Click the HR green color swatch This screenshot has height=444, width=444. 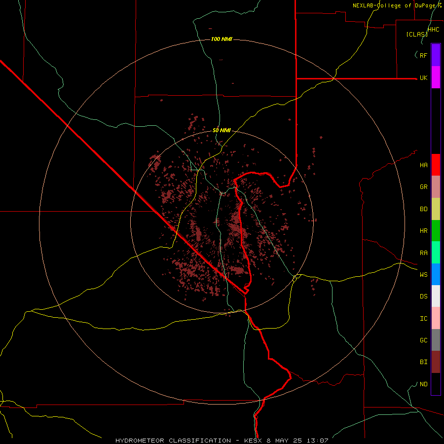pyautogui.click(x=436, y=231)
